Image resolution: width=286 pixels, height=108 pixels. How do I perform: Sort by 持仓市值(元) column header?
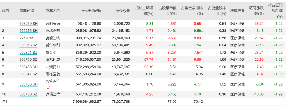tap(91, 11)
